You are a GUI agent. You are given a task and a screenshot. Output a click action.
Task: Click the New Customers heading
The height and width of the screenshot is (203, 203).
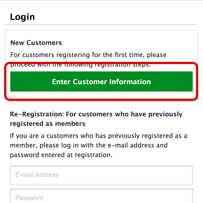[x=36, y=43]
